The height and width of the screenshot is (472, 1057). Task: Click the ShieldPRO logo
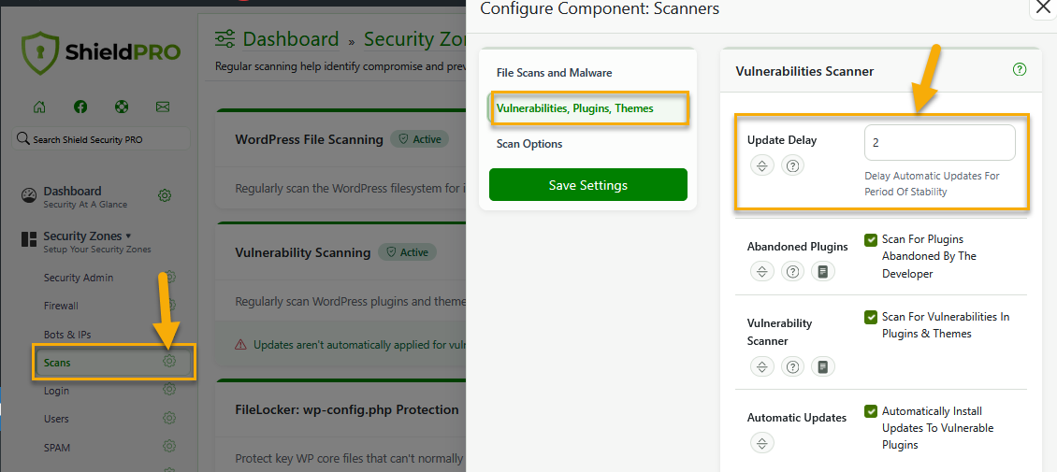(101, 52)
